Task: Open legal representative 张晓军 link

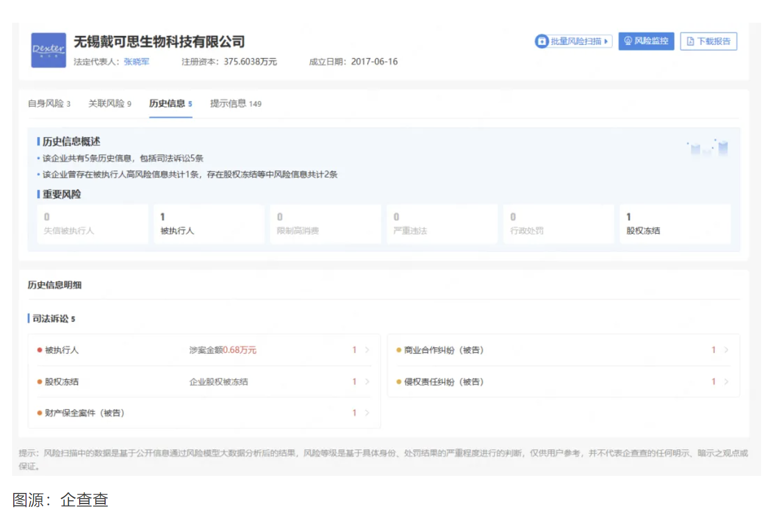Action: [137, 61]
